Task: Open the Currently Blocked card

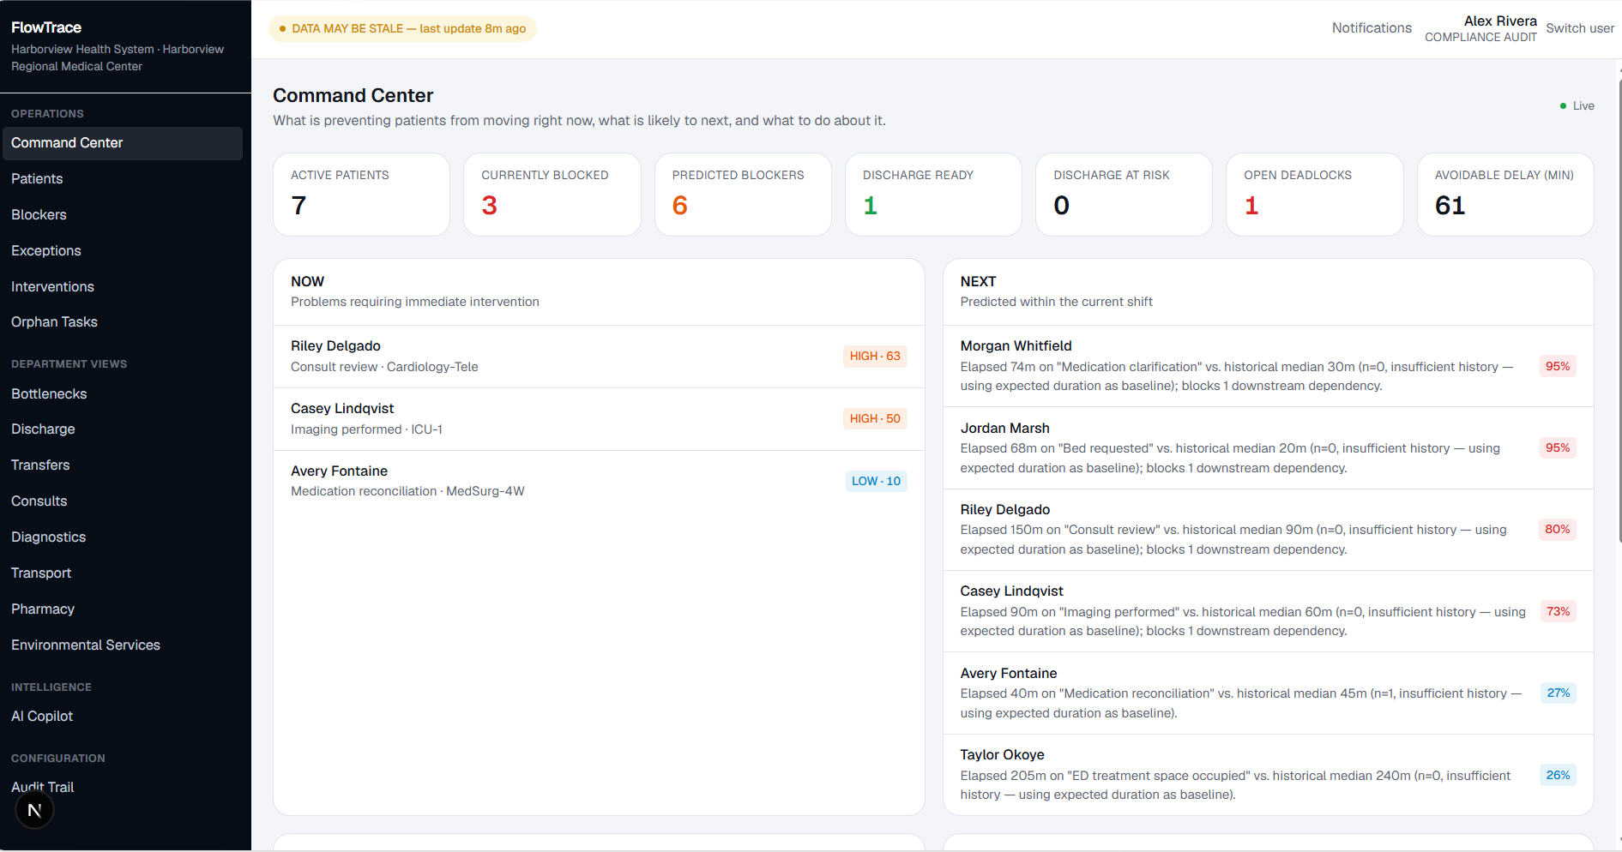Action: click(552, 195)
